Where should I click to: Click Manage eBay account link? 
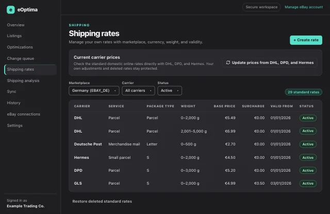[x=304, y=7]
